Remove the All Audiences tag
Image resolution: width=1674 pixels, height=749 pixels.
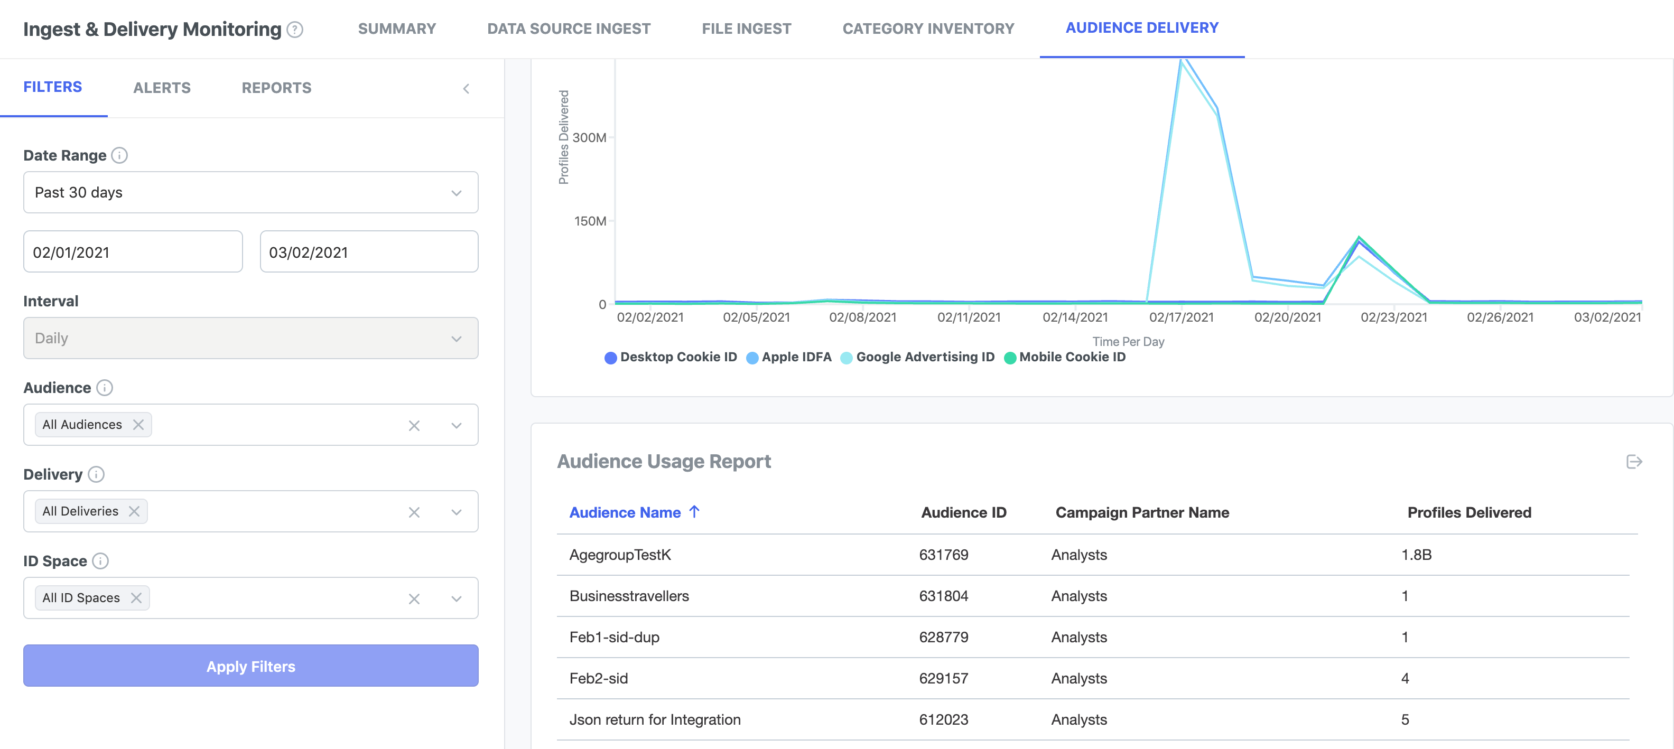[x=138, y=425]
